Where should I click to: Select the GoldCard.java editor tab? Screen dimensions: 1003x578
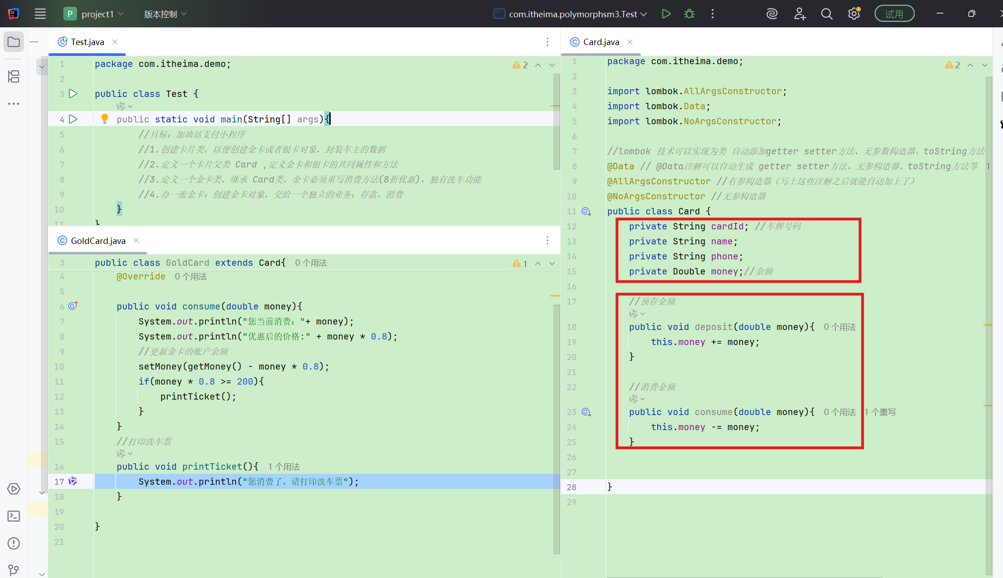(97, 241)
